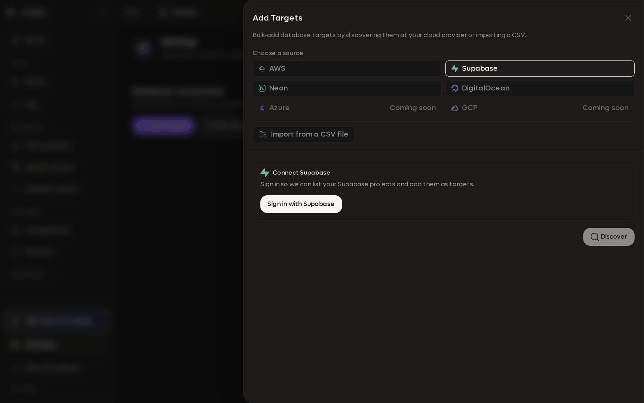Click the blurred purple button in background page

tap(164, 126)
